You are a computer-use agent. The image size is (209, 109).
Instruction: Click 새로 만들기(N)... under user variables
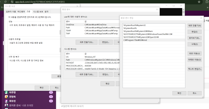coord(86,42)
